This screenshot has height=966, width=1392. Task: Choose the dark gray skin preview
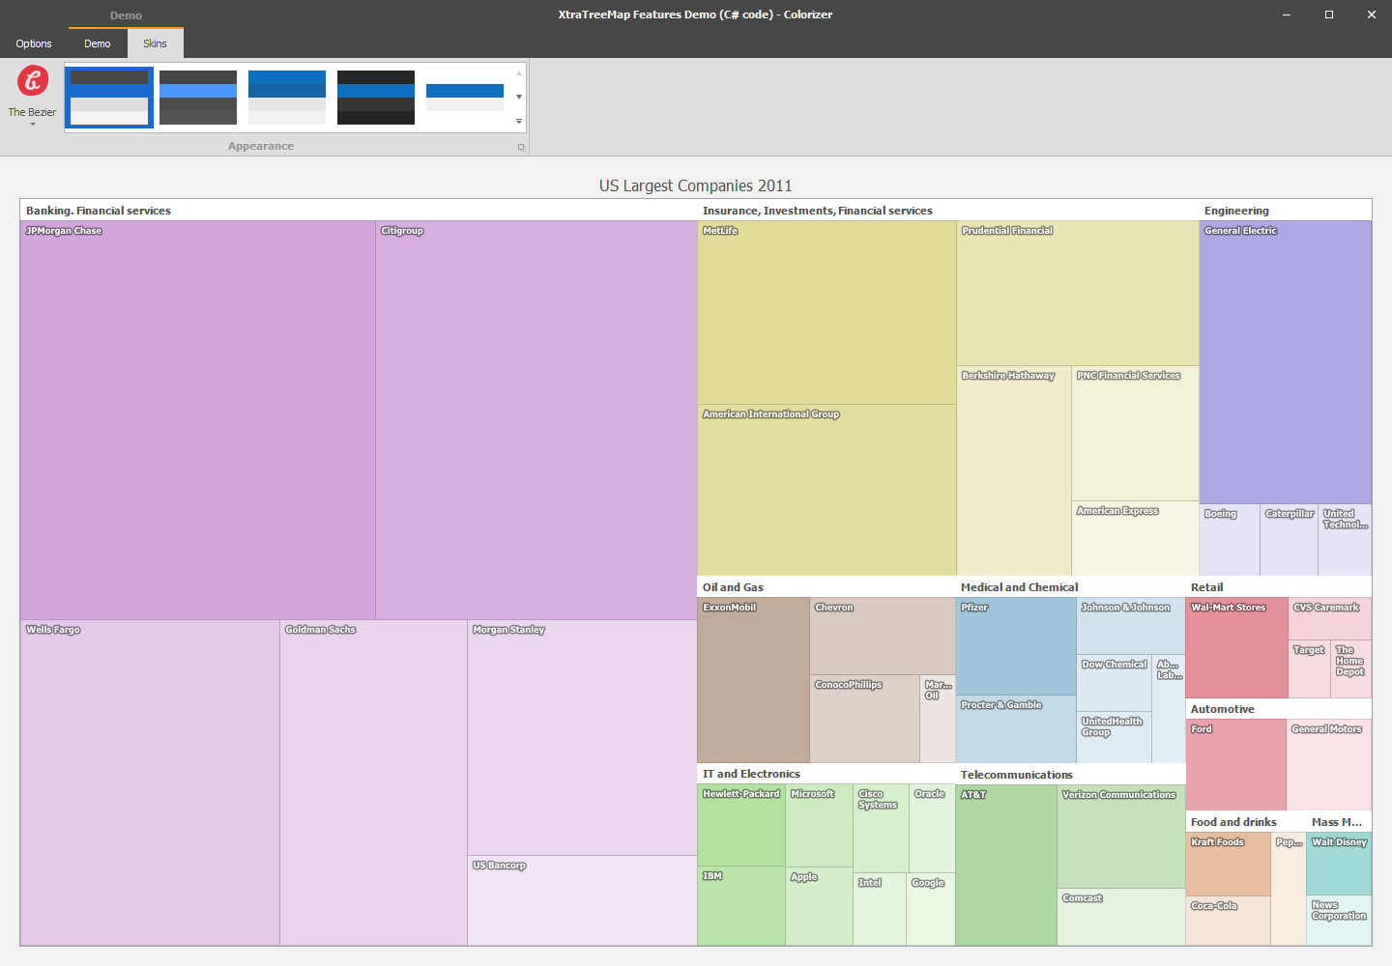pos(198,97)
